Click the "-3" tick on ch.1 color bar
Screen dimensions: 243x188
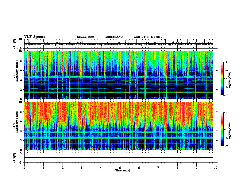point(226,62)
